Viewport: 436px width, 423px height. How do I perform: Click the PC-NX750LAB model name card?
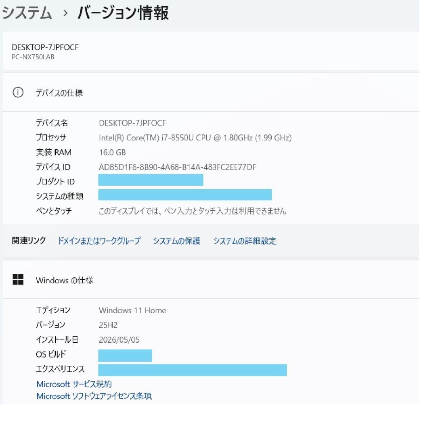(x=210, y=51)
